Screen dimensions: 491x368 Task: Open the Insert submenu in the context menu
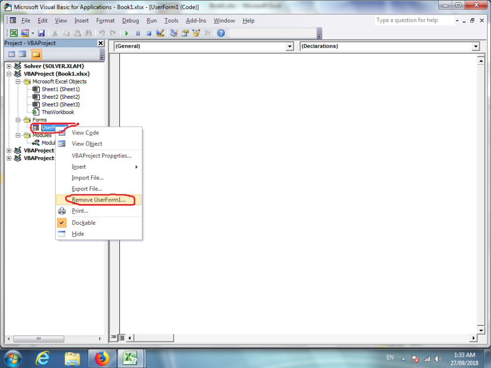click(x=99, y=167)
